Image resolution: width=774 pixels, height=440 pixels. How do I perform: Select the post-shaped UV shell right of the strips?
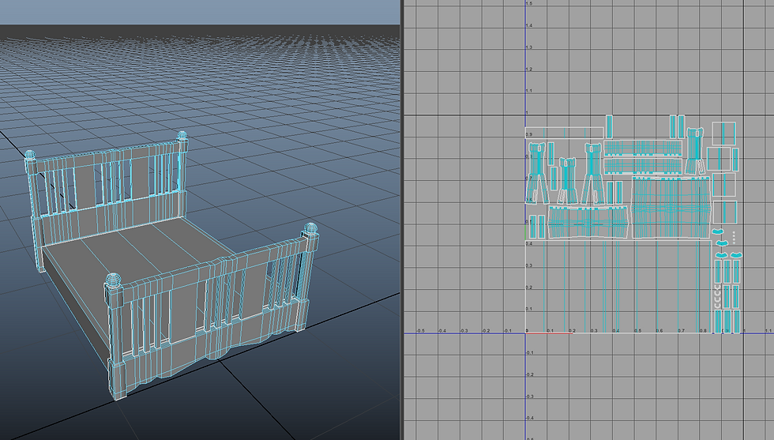coord(694,150)
